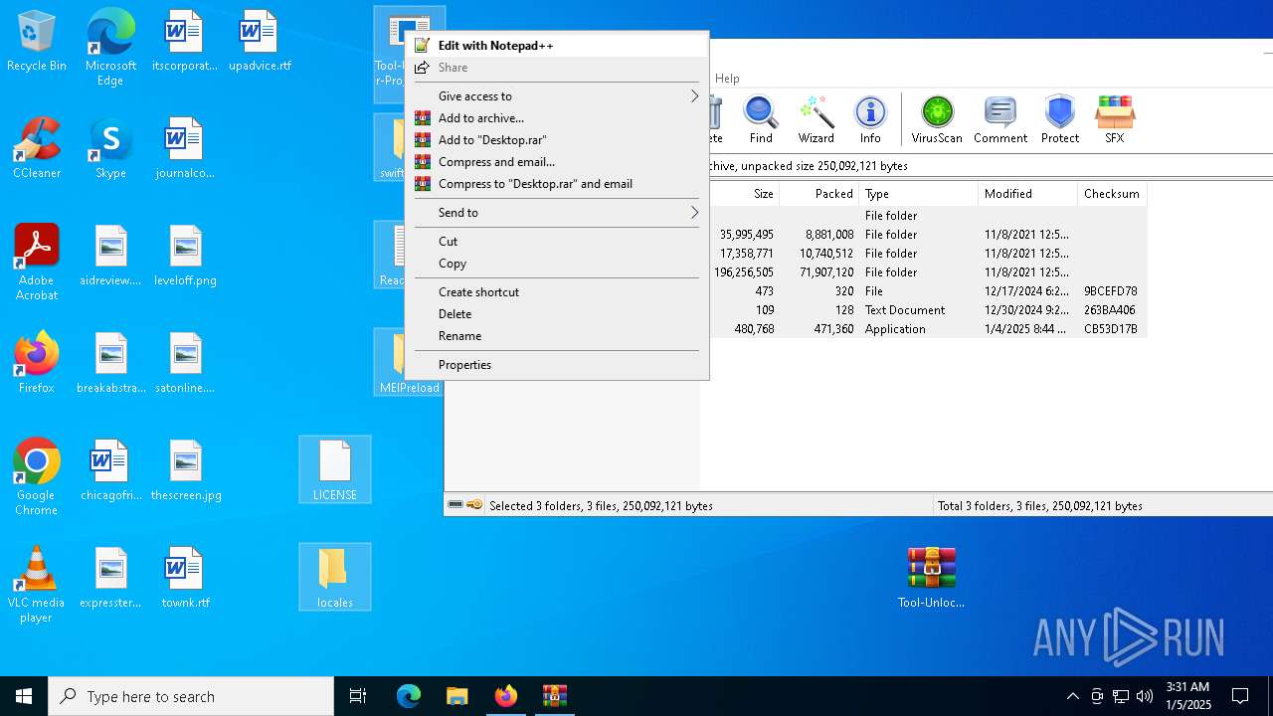This screenshot has height=716, width=1273.
Task: Expand the Send to submenu
Action: pyautogui.click(x=557, y=213)
